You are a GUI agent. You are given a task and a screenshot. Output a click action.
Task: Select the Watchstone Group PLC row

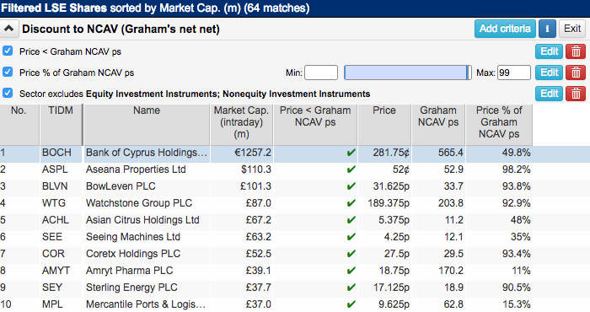(295, 203)
